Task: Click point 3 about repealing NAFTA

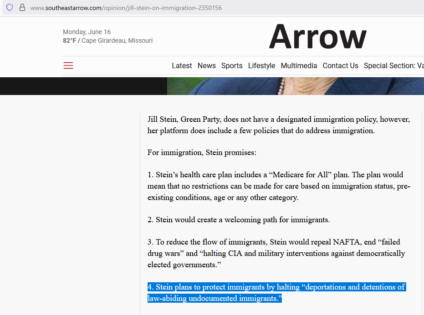Action: 276,253
